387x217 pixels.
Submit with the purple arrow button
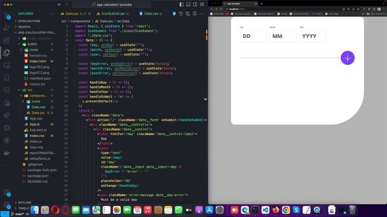point(348,58)
